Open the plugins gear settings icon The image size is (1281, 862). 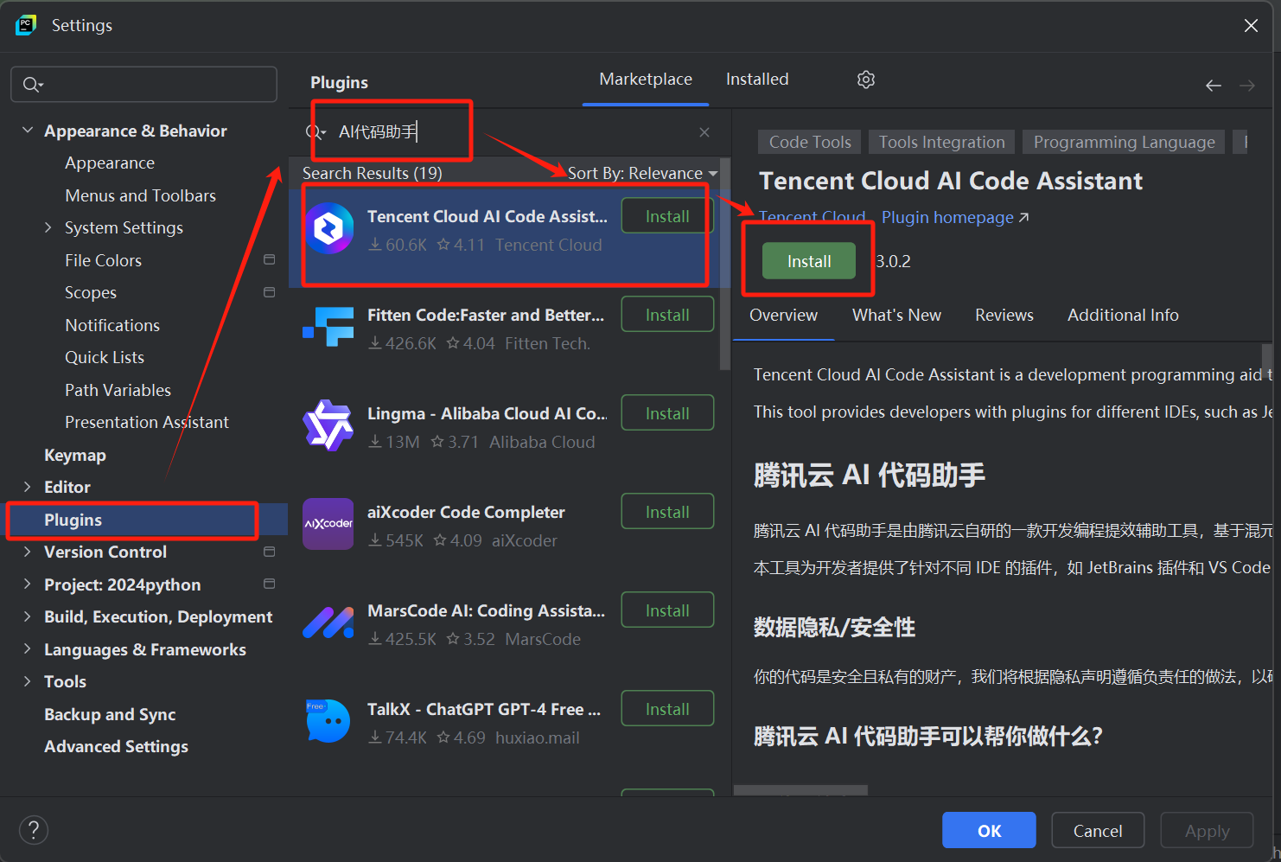pos(865,80)
